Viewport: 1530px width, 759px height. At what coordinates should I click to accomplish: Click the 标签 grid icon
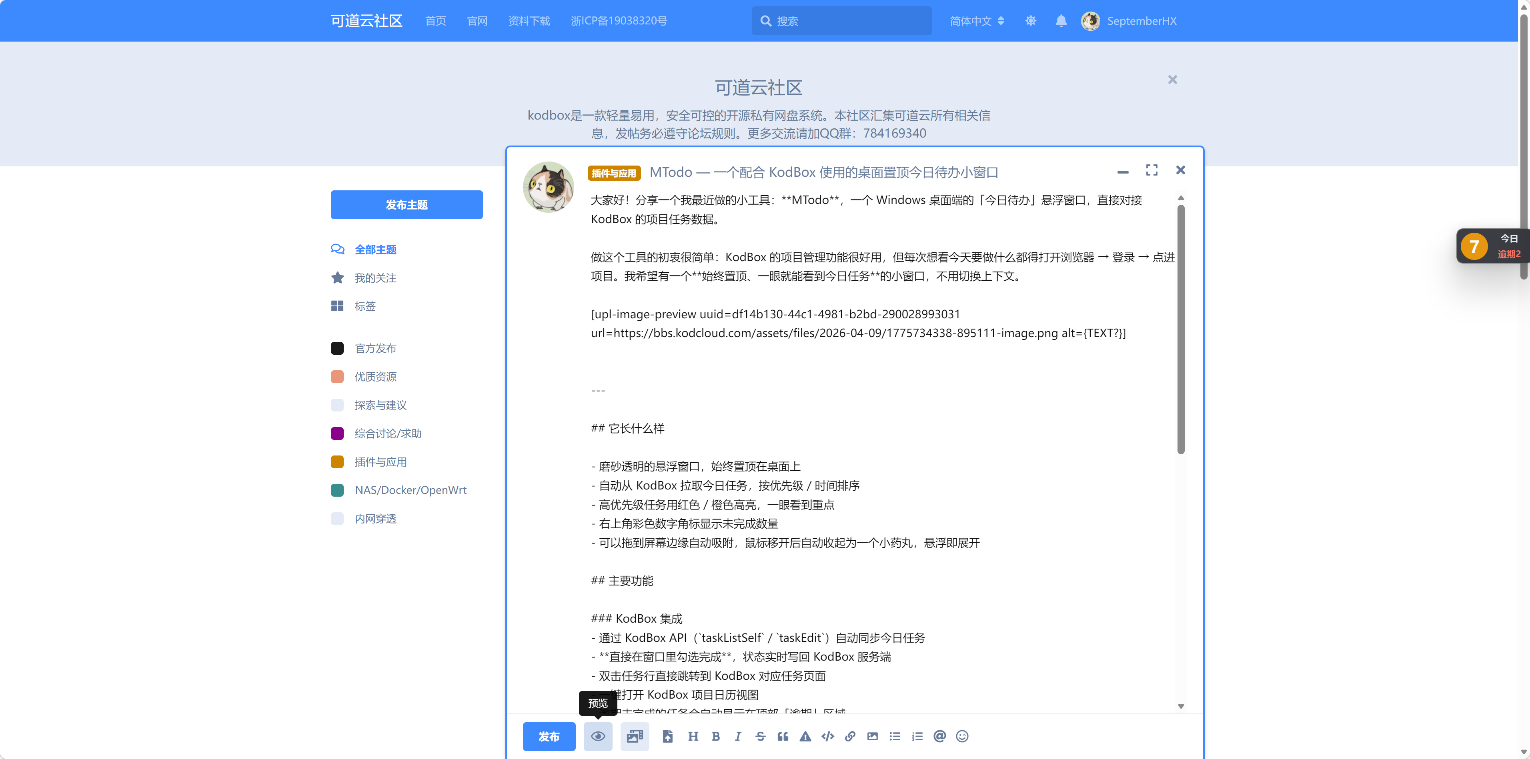click(337, 306)
